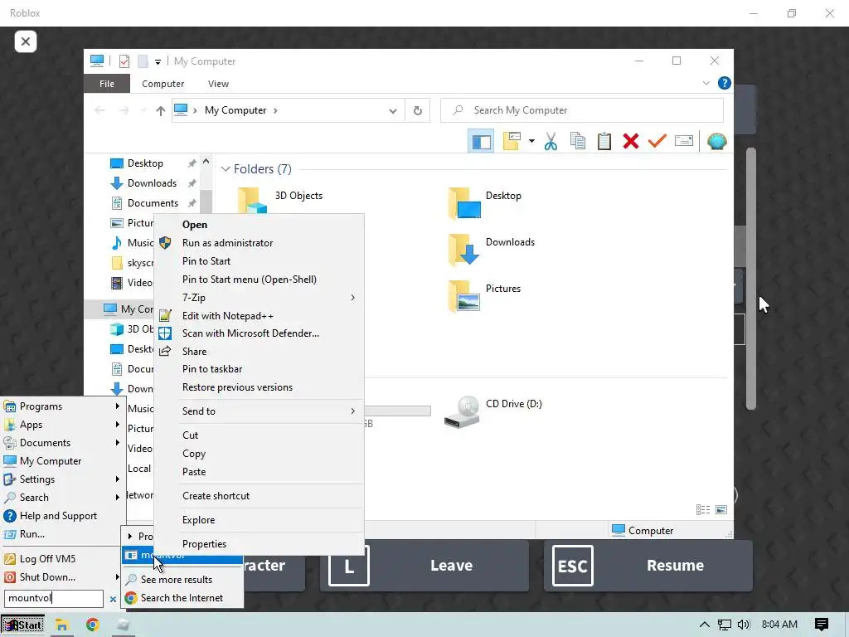Click the blue Help question mark icon
This screenshot has width=849, height=637.
coord(724,83)
